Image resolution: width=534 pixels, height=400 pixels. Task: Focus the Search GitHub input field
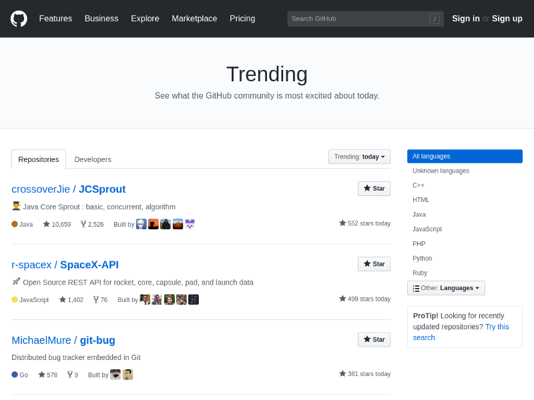tap(365, 19)
